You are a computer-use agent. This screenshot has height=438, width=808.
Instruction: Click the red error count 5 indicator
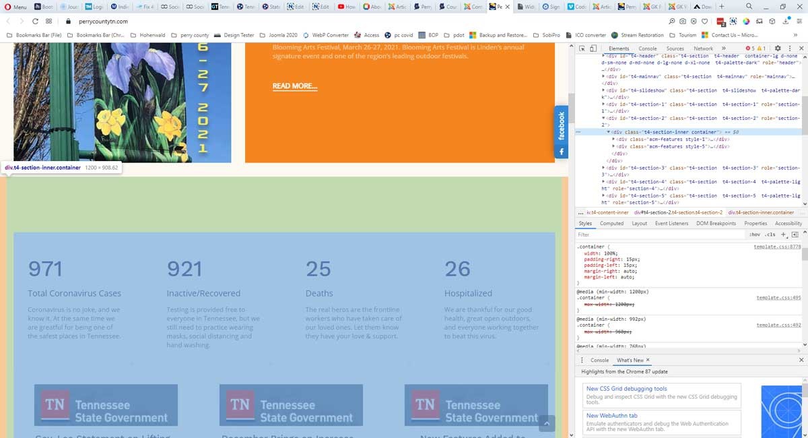click(751, 49)
